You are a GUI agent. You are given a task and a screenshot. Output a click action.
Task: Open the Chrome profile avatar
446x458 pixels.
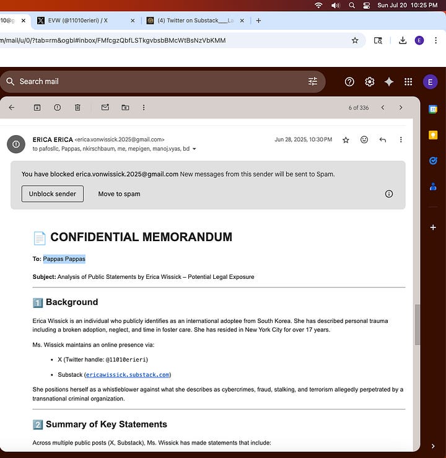pos(419,40)
